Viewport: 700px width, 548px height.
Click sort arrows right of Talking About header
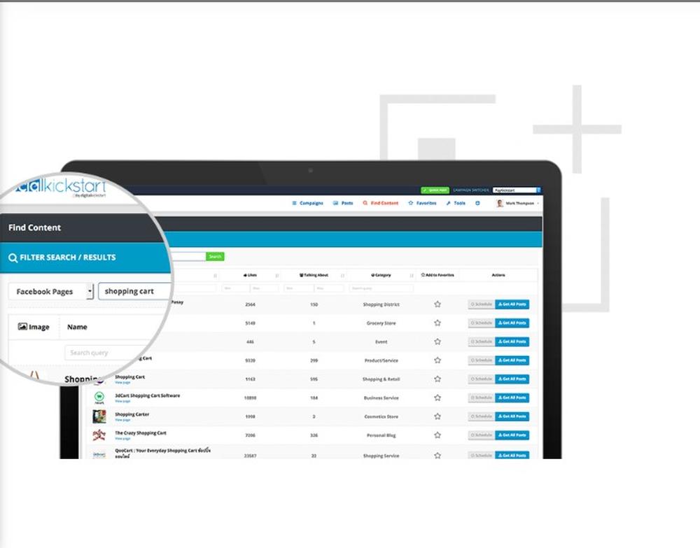(342, 275)
